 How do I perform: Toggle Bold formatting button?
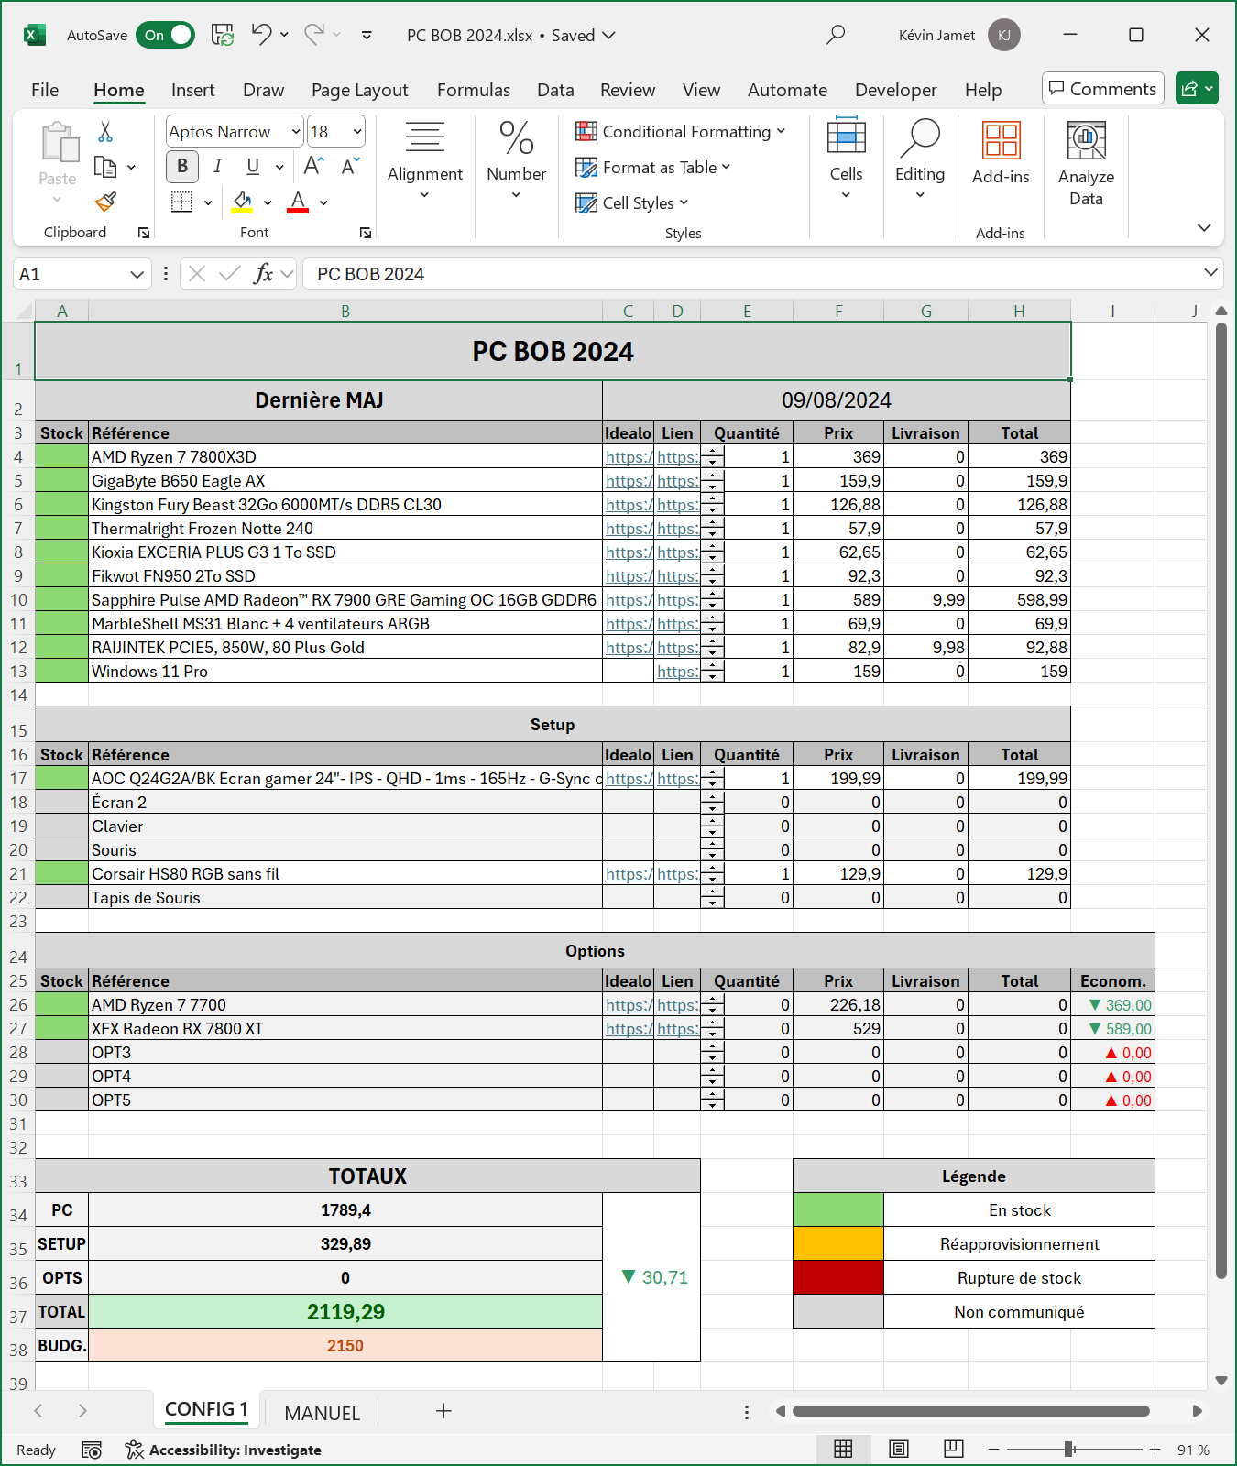pyautogui.click(x=182, y=166)
